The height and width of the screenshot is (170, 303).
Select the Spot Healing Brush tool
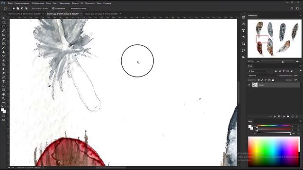coord(3,43)
